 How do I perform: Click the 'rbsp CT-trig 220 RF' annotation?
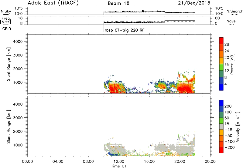tap(125, 30)
